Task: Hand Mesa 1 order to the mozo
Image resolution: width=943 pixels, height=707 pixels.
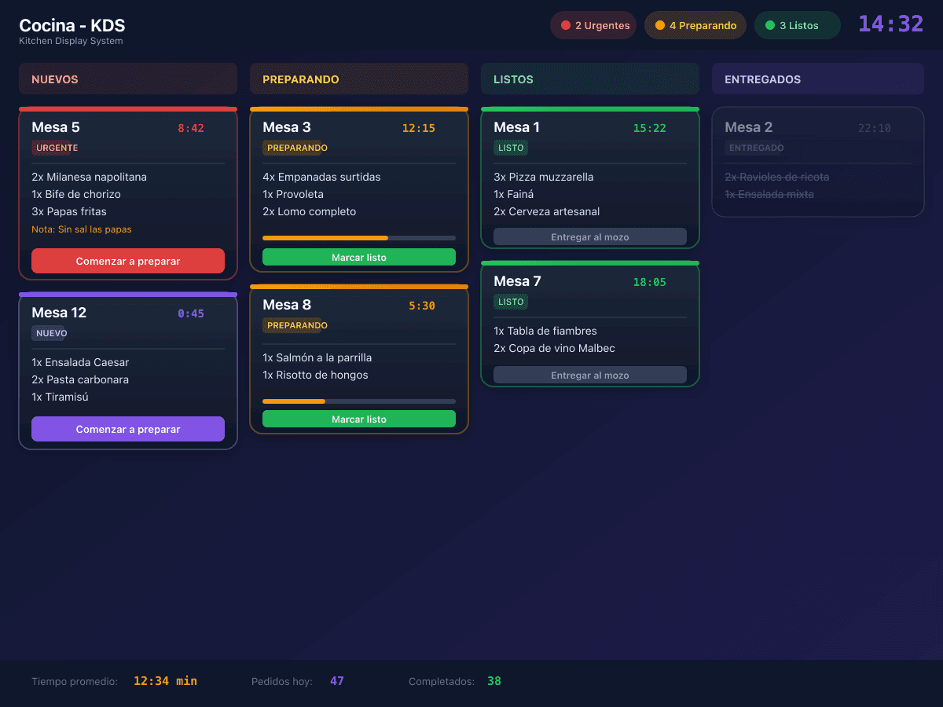Action: 590,236
